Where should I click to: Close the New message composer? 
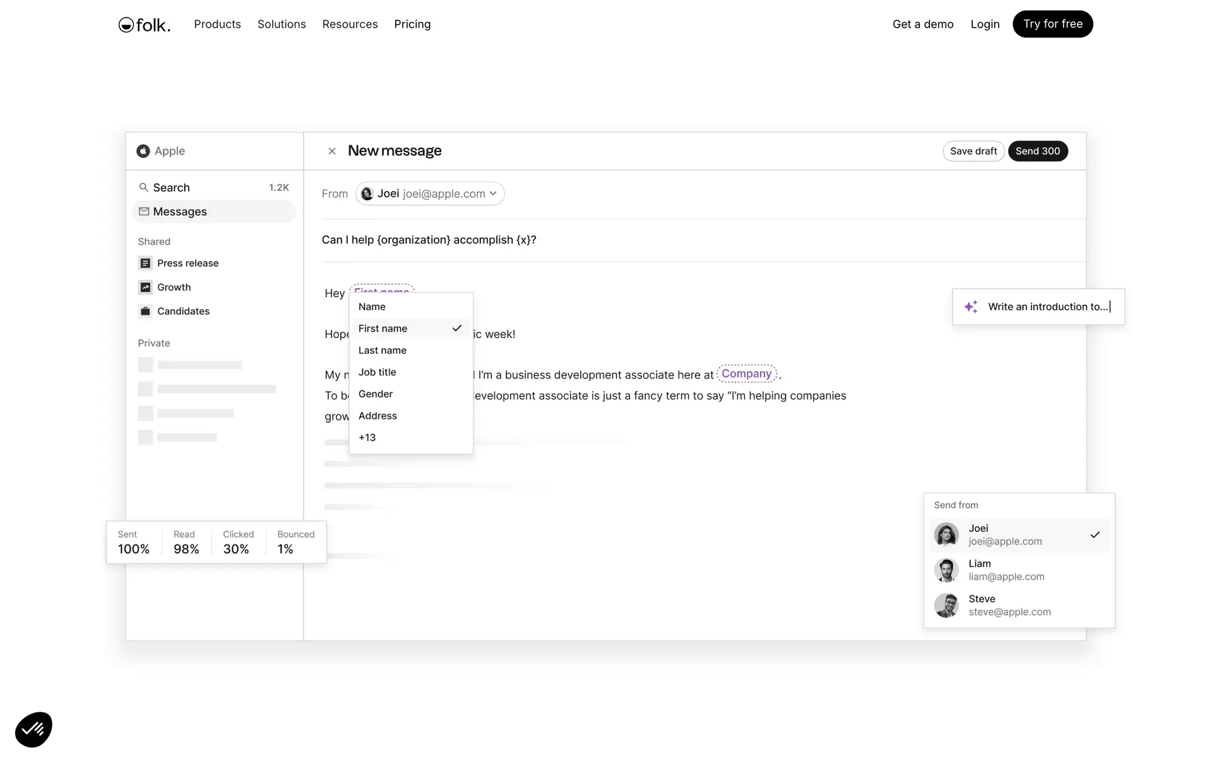pyautogui.click(x=332, y=151)
